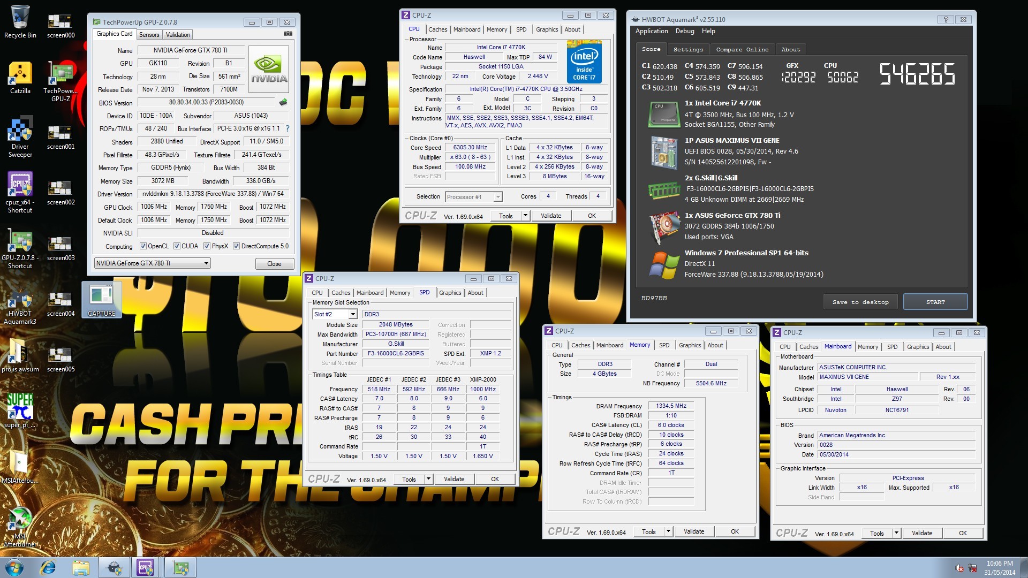
Task: Open the Application menu in Aquamark
Action: (652, 31)
